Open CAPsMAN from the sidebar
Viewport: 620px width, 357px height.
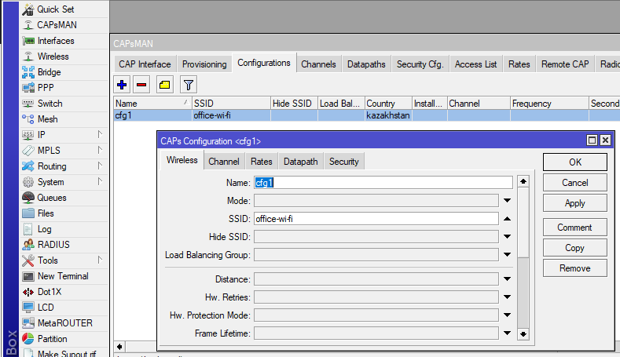[x=57, y=25]
